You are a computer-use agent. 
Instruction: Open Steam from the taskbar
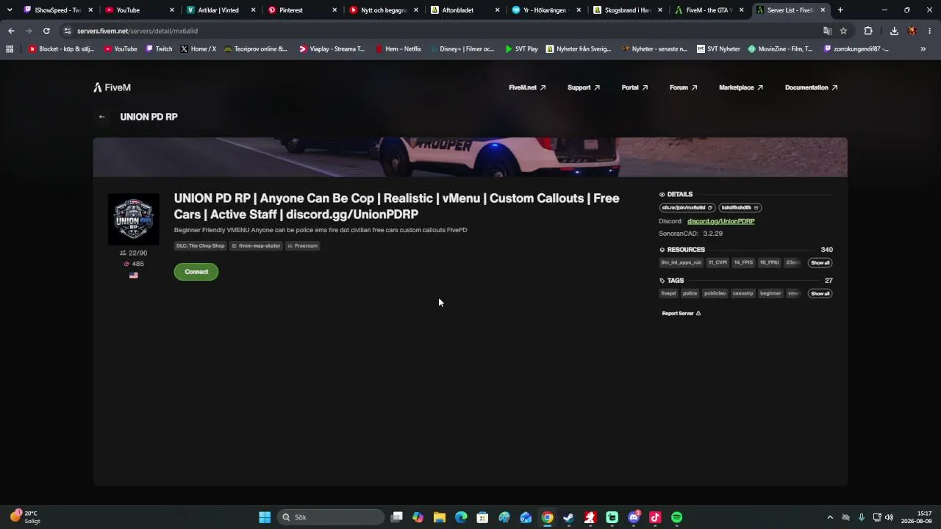[568, 517]
